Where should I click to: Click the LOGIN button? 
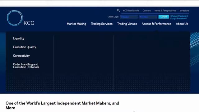(164, 17)
